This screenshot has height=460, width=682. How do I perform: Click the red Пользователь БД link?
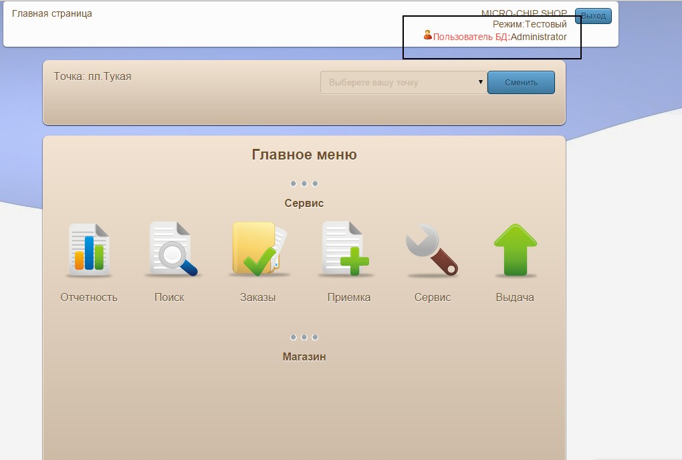click(x=470, y=37)
